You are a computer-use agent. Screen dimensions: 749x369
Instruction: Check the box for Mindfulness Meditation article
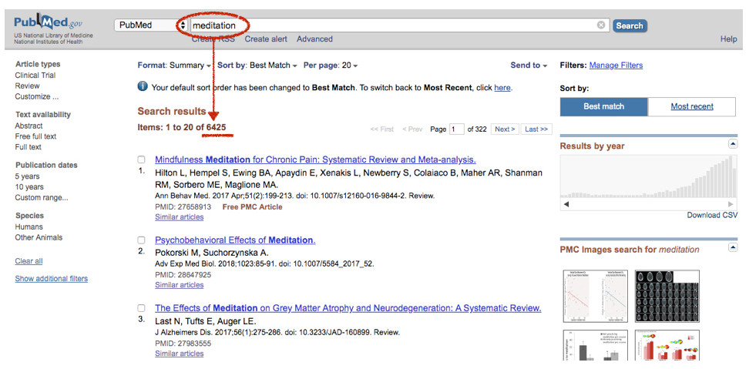(141, 160)
